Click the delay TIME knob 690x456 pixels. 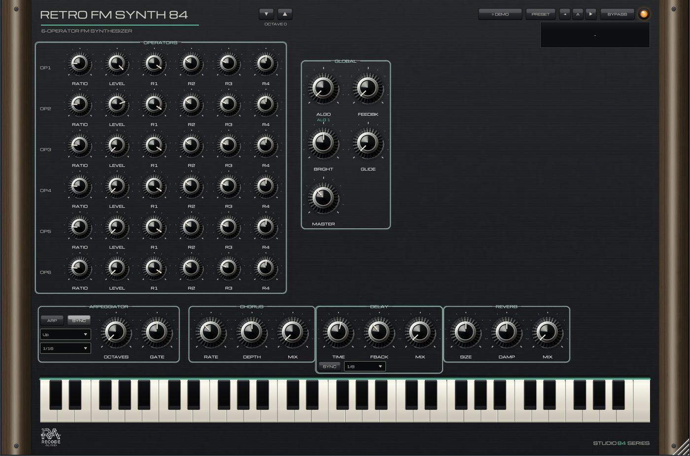pyautogui.click(x=338, y=332)
